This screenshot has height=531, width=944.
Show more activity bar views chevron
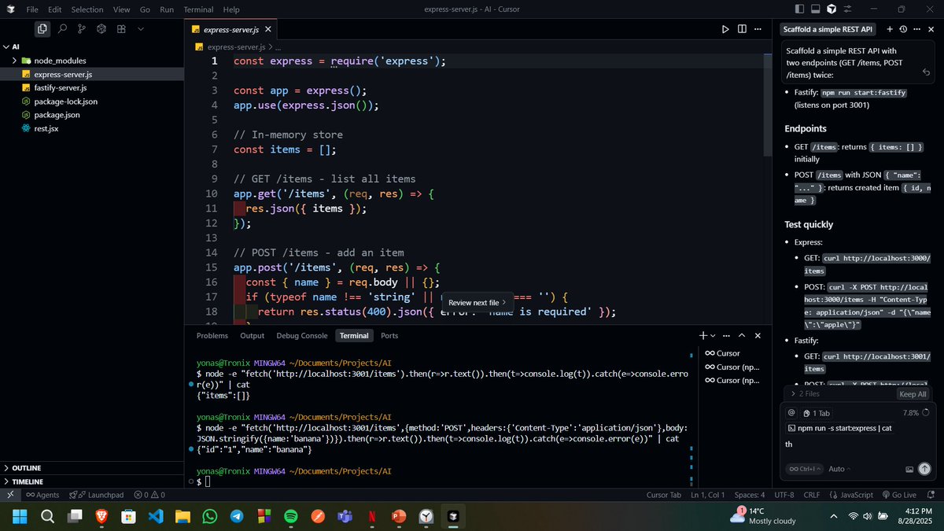click(141, 29)
